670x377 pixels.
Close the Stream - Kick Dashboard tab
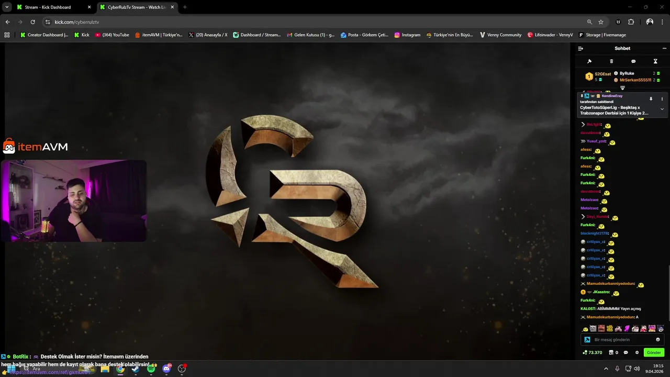(x=89, y=7)
